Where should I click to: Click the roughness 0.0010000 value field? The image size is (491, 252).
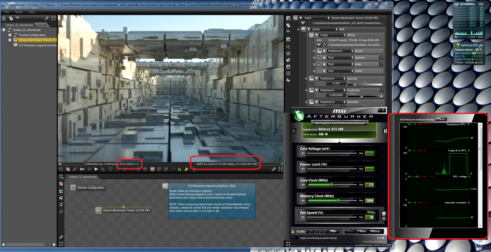tap(336, 95)
